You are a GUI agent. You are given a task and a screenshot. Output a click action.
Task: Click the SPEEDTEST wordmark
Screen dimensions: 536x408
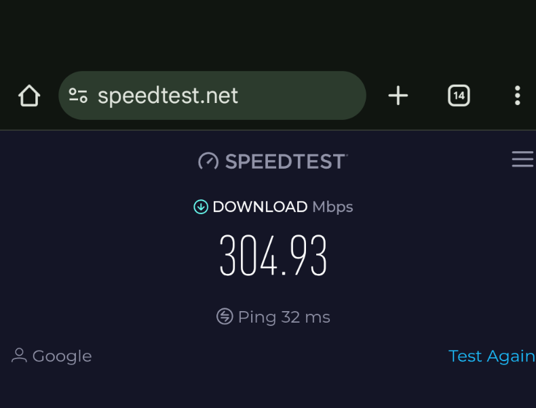point(286,161)
